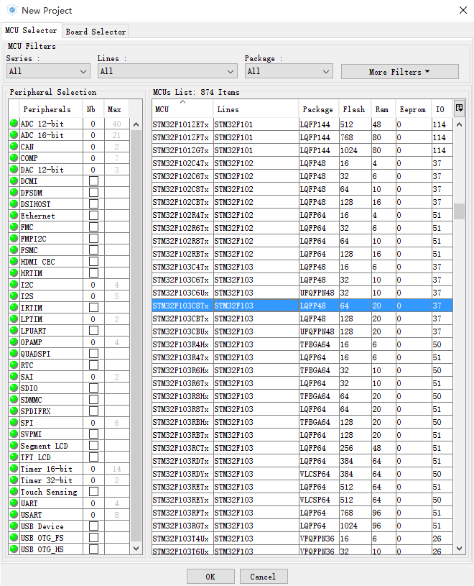The height and width of the screenshot is (586, 474).
Task: Click the green status icon beside DFSDM
Action: (x=14, y=193)
